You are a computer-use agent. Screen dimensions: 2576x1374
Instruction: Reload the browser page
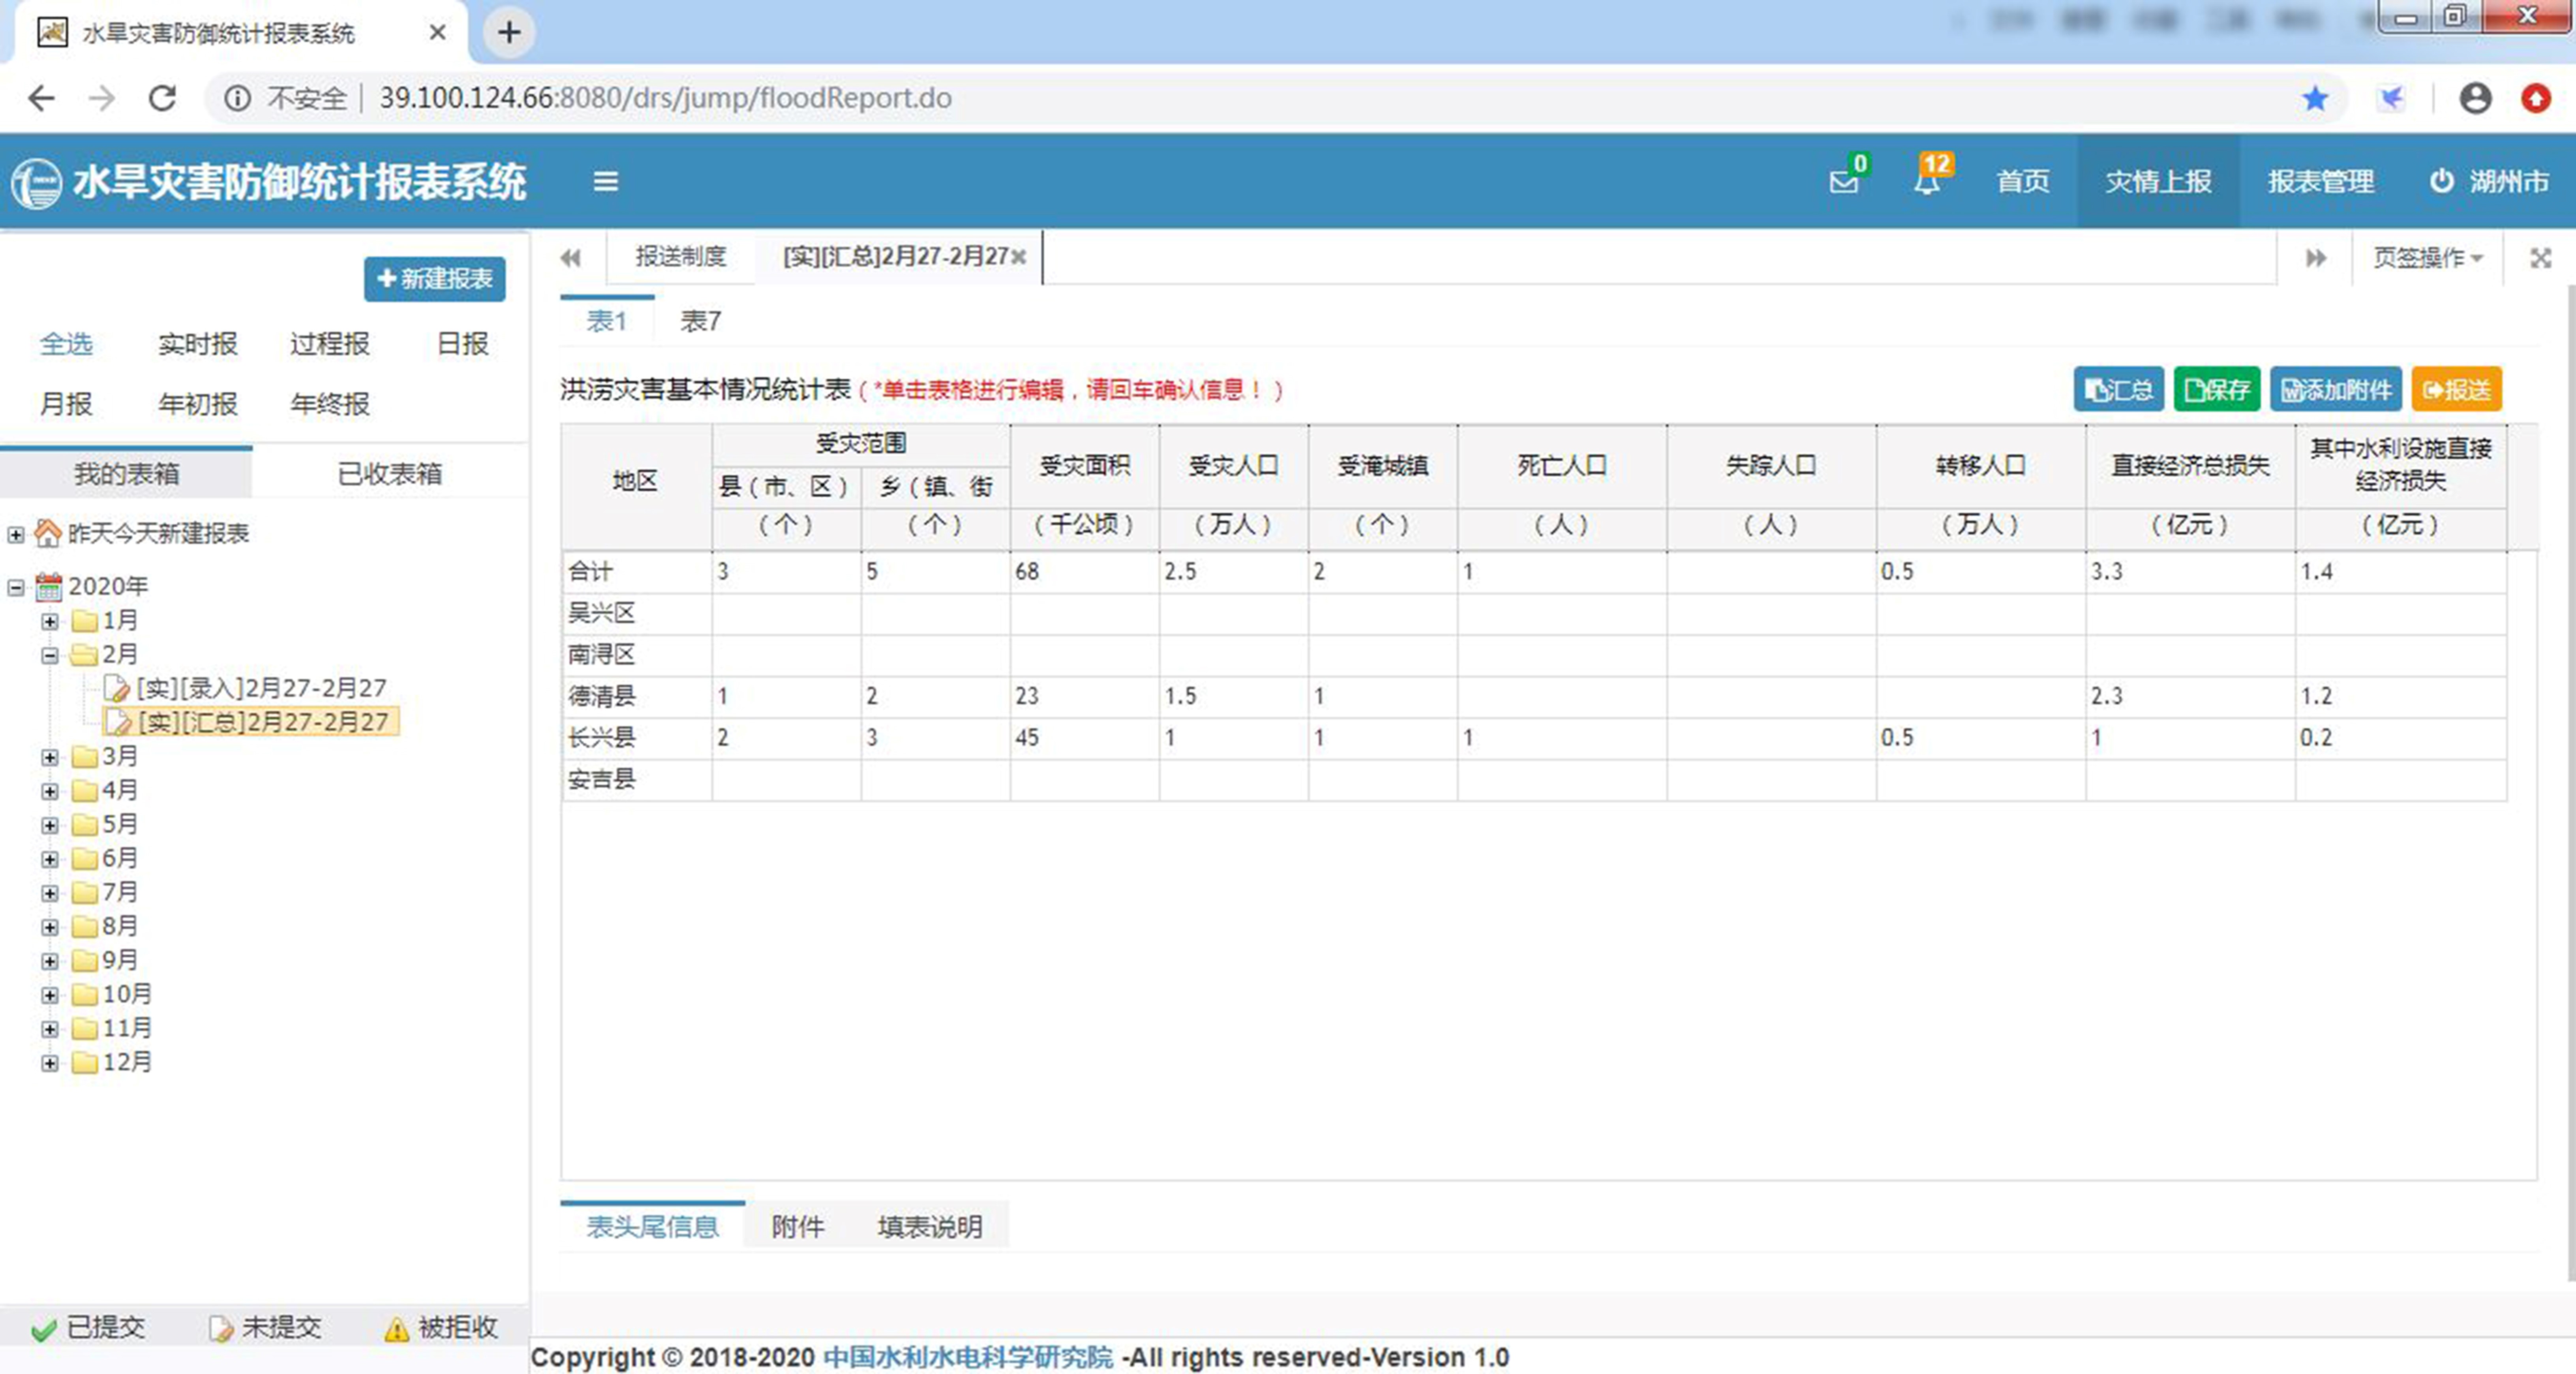[x=162, y=98]
